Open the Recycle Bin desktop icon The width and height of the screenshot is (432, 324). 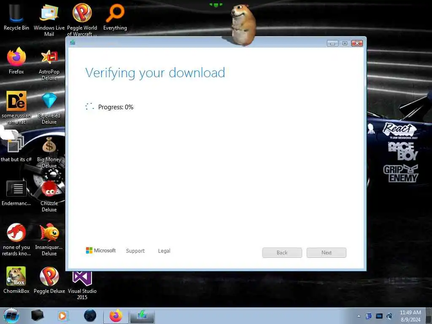(16, 16)
